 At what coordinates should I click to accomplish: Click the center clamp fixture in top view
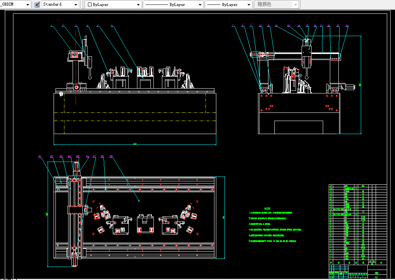point(146,224)
